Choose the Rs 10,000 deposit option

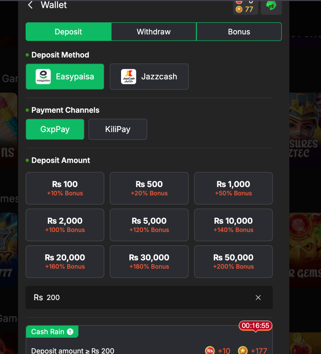coord(233,225)
